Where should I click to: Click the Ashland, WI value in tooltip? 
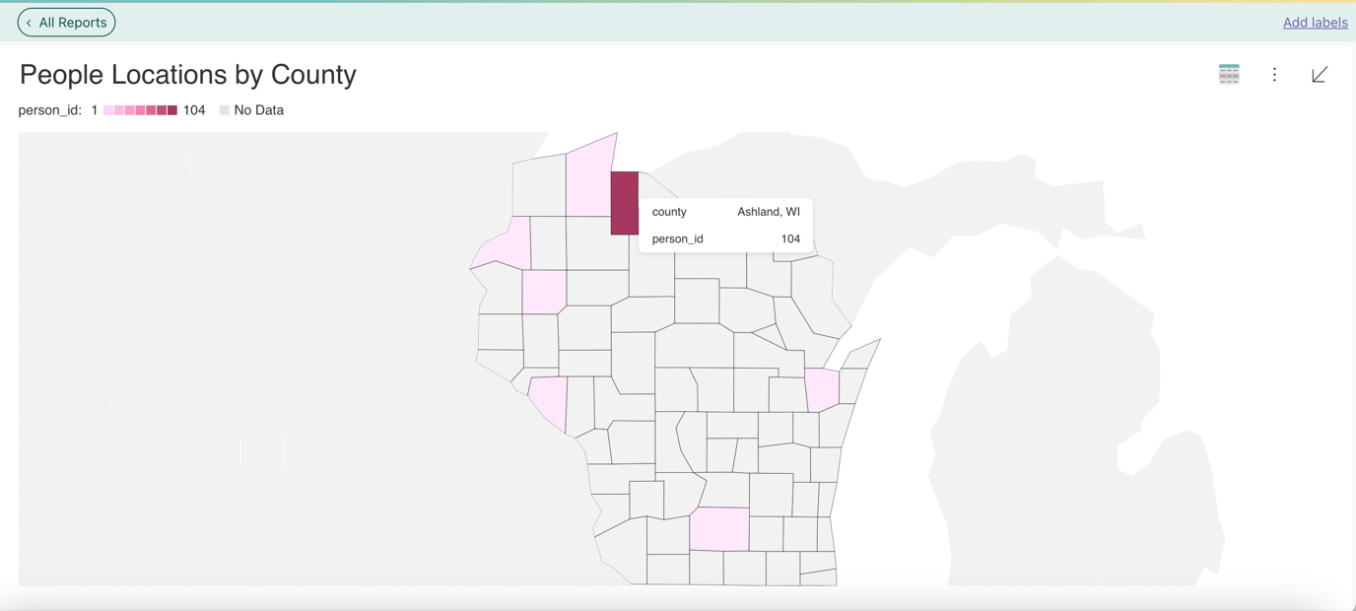[770, 211]
